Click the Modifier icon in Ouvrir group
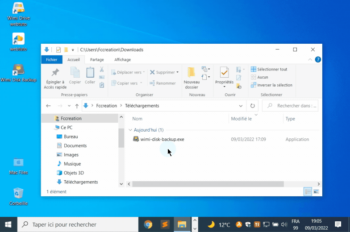 point(238,78)
